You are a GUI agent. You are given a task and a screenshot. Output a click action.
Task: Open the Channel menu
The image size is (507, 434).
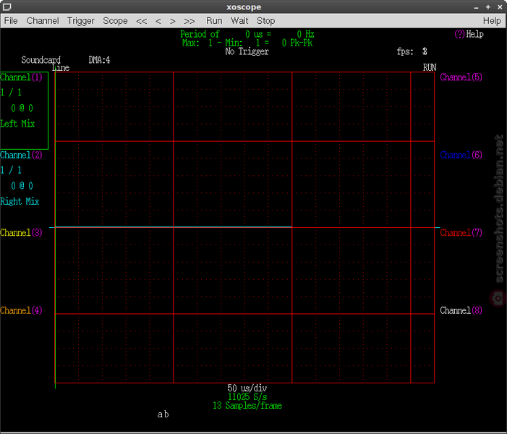[43, 21]
